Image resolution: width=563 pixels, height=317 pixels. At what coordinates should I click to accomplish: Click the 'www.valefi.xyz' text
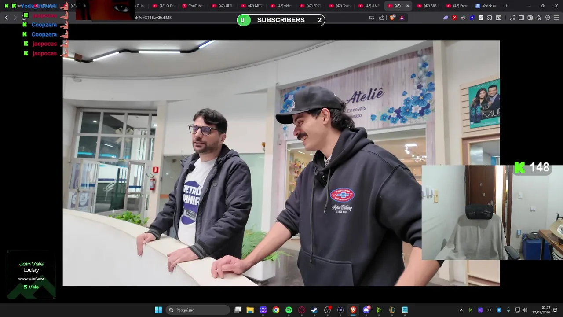click(31, 279)
